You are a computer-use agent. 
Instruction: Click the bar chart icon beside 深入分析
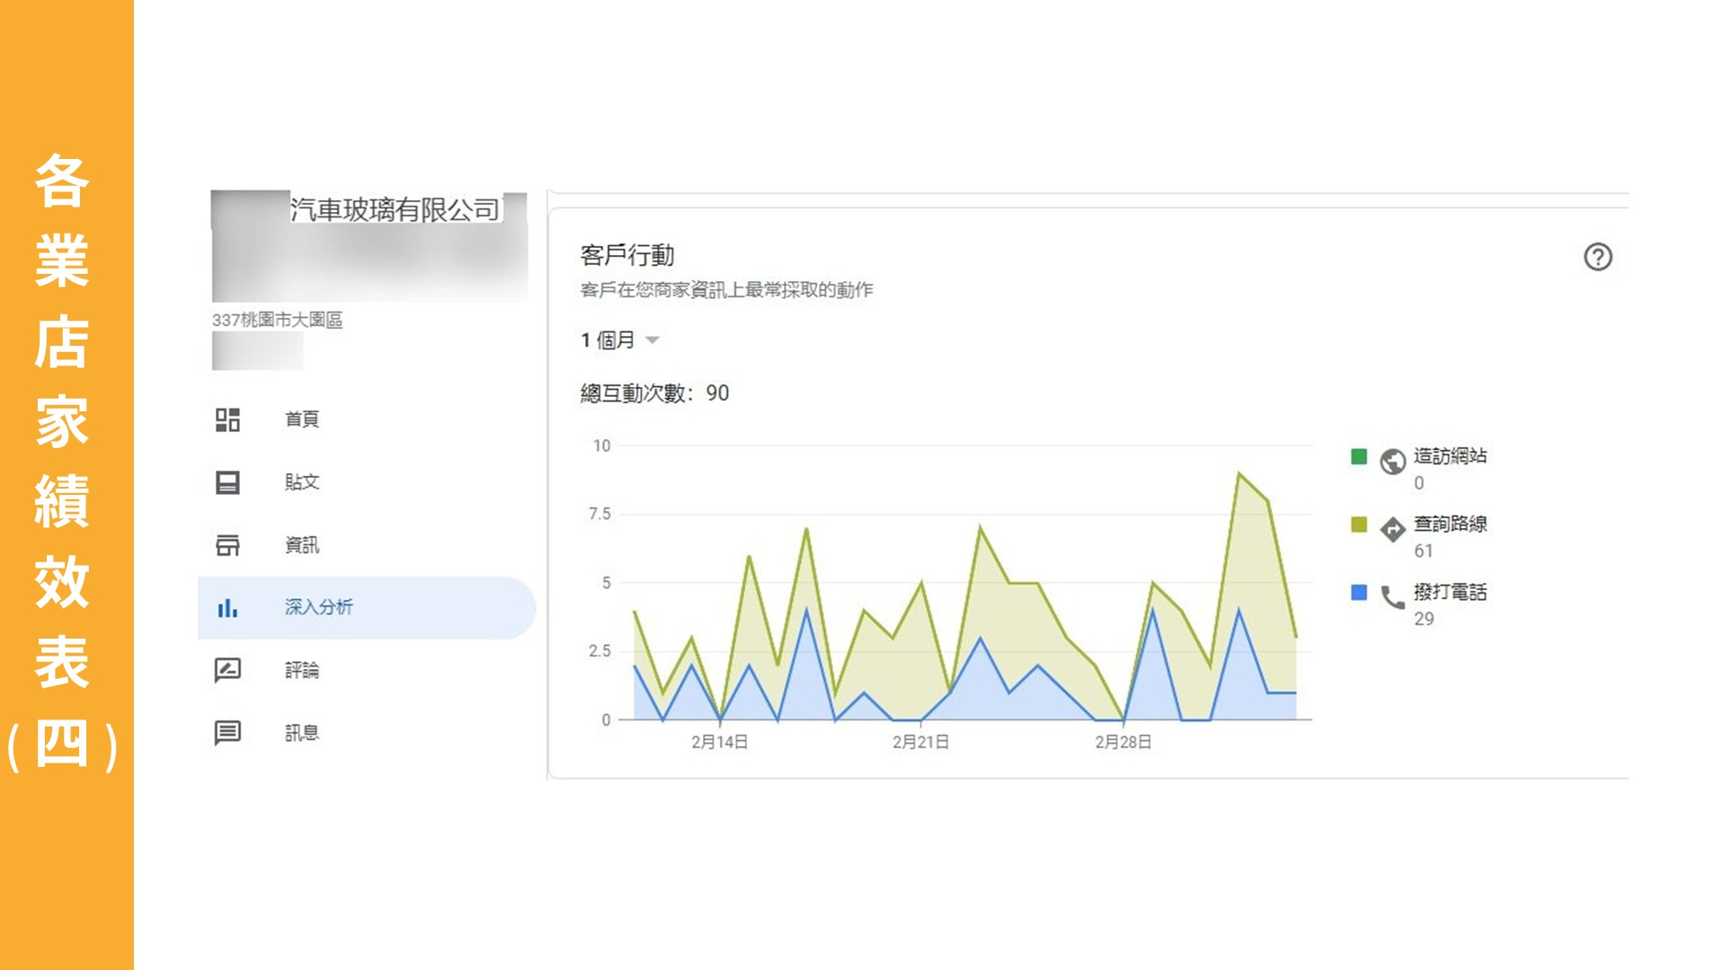click(x=227, y=608)
